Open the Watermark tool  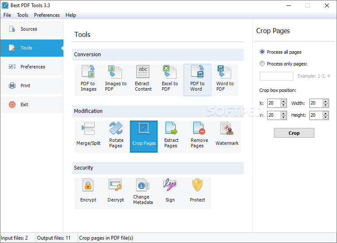[227, 136]
